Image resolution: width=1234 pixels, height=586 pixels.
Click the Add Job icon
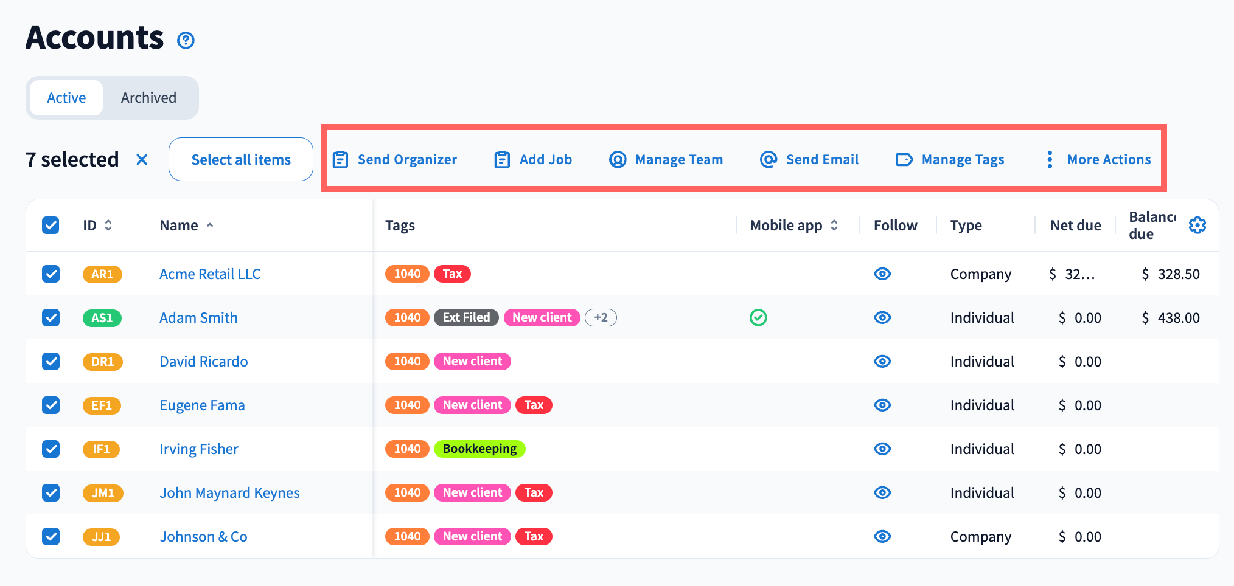[x=502, y=159]
